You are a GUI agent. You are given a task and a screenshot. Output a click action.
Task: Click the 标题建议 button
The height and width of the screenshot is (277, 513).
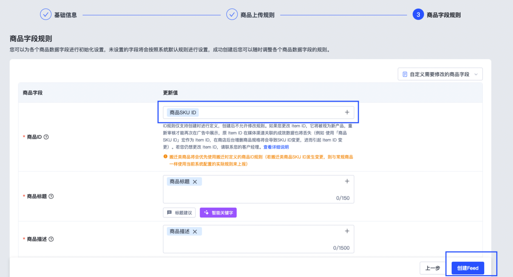click(179, 212)
